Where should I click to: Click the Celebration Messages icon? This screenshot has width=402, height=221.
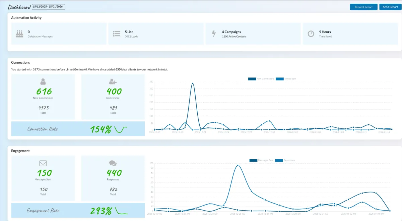click(19, 33)
